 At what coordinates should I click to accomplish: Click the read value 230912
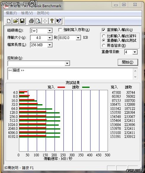[130, 137]
